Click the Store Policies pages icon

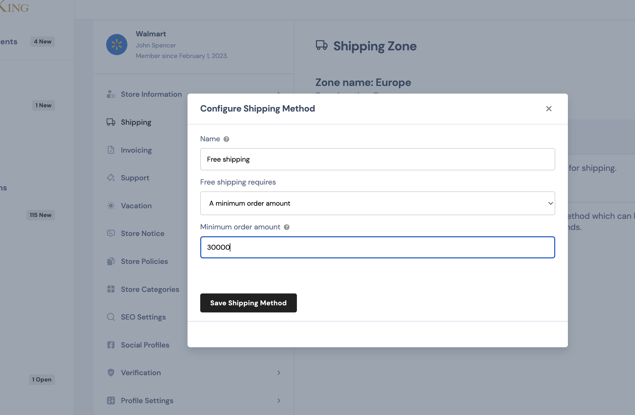point(111,261)
